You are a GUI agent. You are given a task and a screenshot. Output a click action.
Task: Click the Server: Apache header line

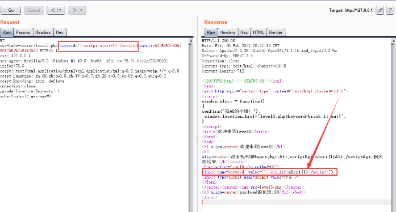(x=269, y=50)
